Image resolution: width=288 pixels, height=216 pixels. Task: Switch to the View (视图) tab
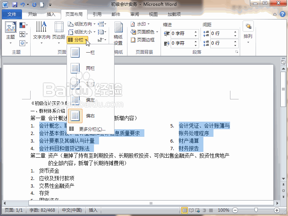click(x=153, y=14)
